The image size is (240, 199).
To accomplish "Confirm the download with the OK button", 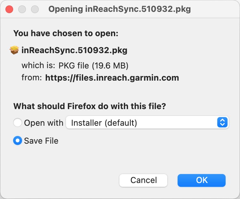I will tap(202, 180).
